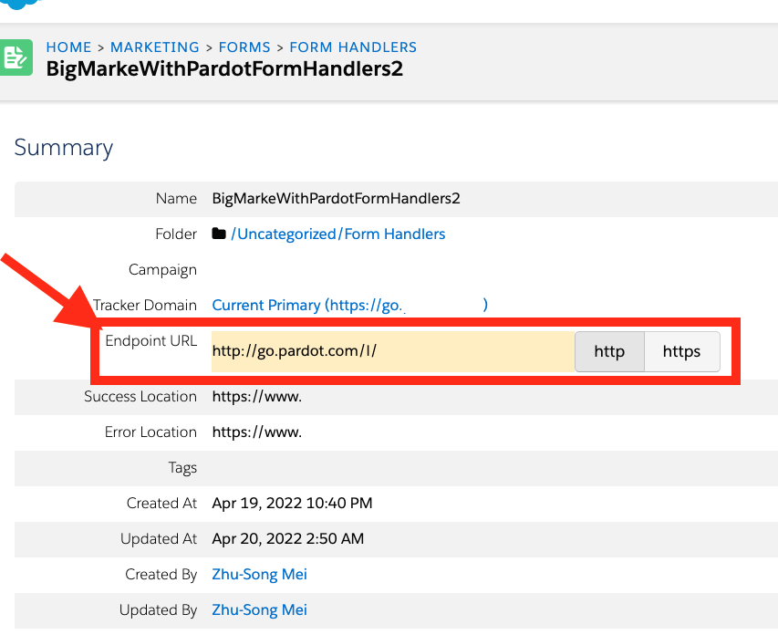Open Created By Zhu-Song Mei link
This screenshot has height=635, width=778.
click(260, 575)
